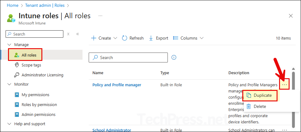Click the roles list Search field
Screen dimensions: 301x132
128,57
